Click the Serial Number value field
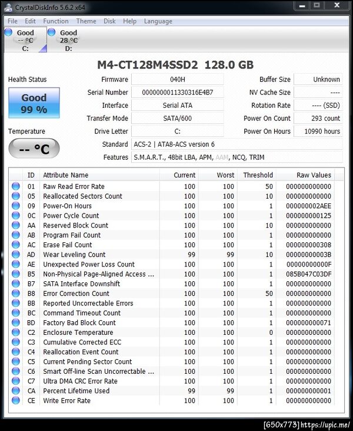 point(178,93)
